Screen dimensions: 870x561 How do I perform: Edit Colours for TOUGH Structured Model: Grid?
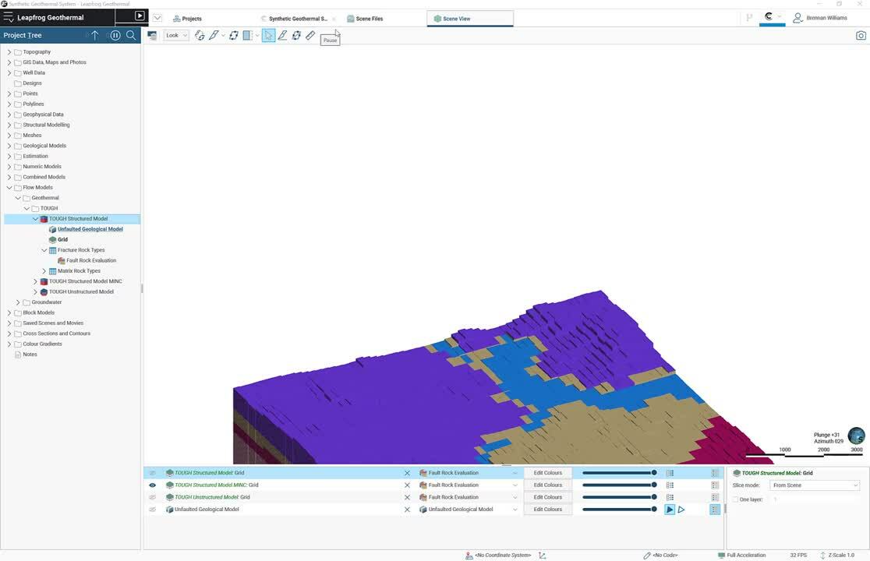point(548,473)
